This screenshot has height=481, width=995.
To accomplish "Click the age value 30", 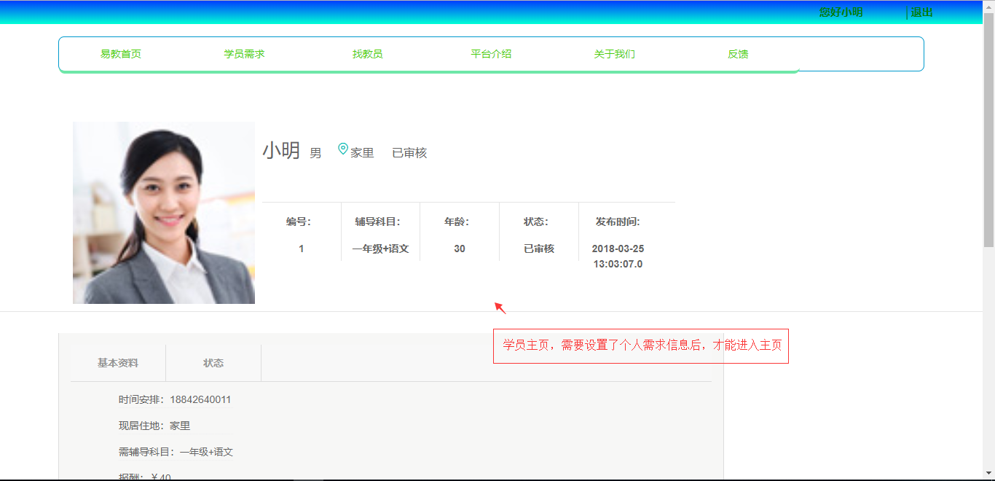I will [460, 249].
